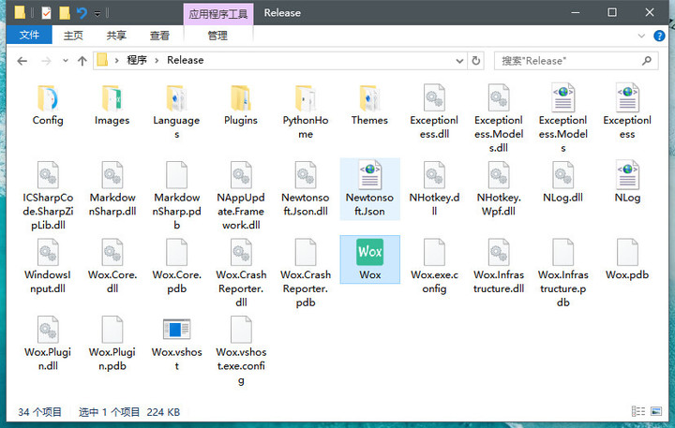Image resolution: width=675 pixels, height=428 pixels.
Task: Open the Explorer help button
Action: (659, 36)
